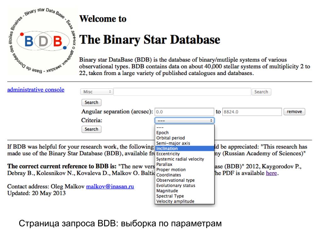The width and height of the screenshot is (322, 241).
Task: Click the 'Criteria:' label
Action: pos(92,120)
